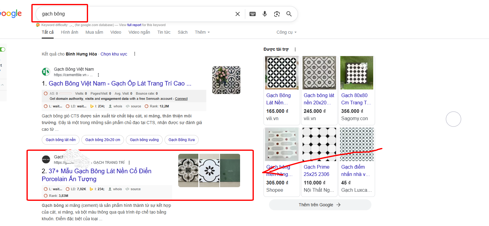Click Thêm trên Google button
The width and height of the screenshot is (489, 226).
tap(320, 205)
